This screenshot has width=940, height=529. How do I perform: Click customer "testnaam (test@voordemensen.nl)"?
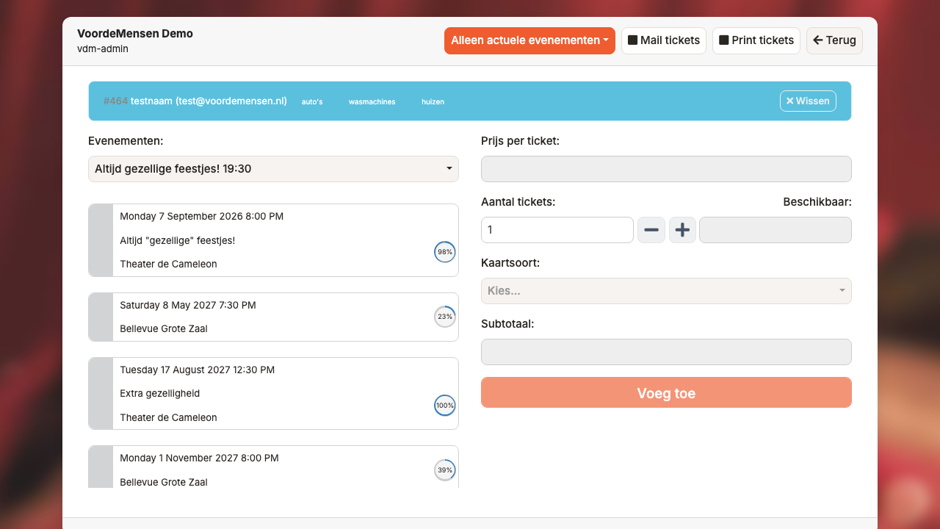tap(209, 101)
